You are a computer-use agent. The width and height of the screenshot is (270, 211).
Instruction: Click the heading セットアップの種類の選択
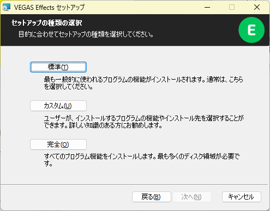(47, 23)
